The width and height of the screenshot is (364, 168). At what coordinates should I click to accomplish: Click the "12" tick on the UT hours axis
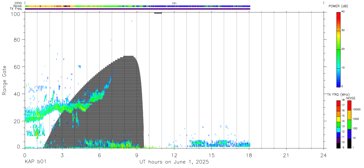(174, 155)
